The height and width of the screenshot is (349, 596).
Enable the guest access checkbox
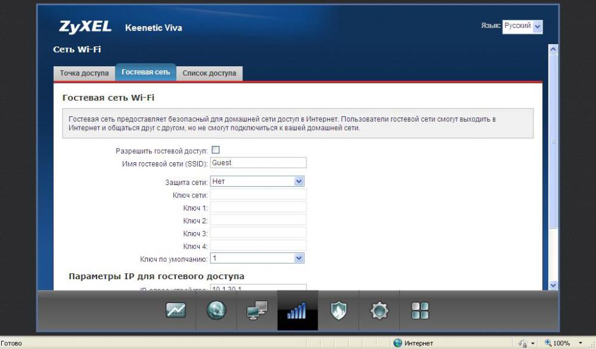pos(216,150)
